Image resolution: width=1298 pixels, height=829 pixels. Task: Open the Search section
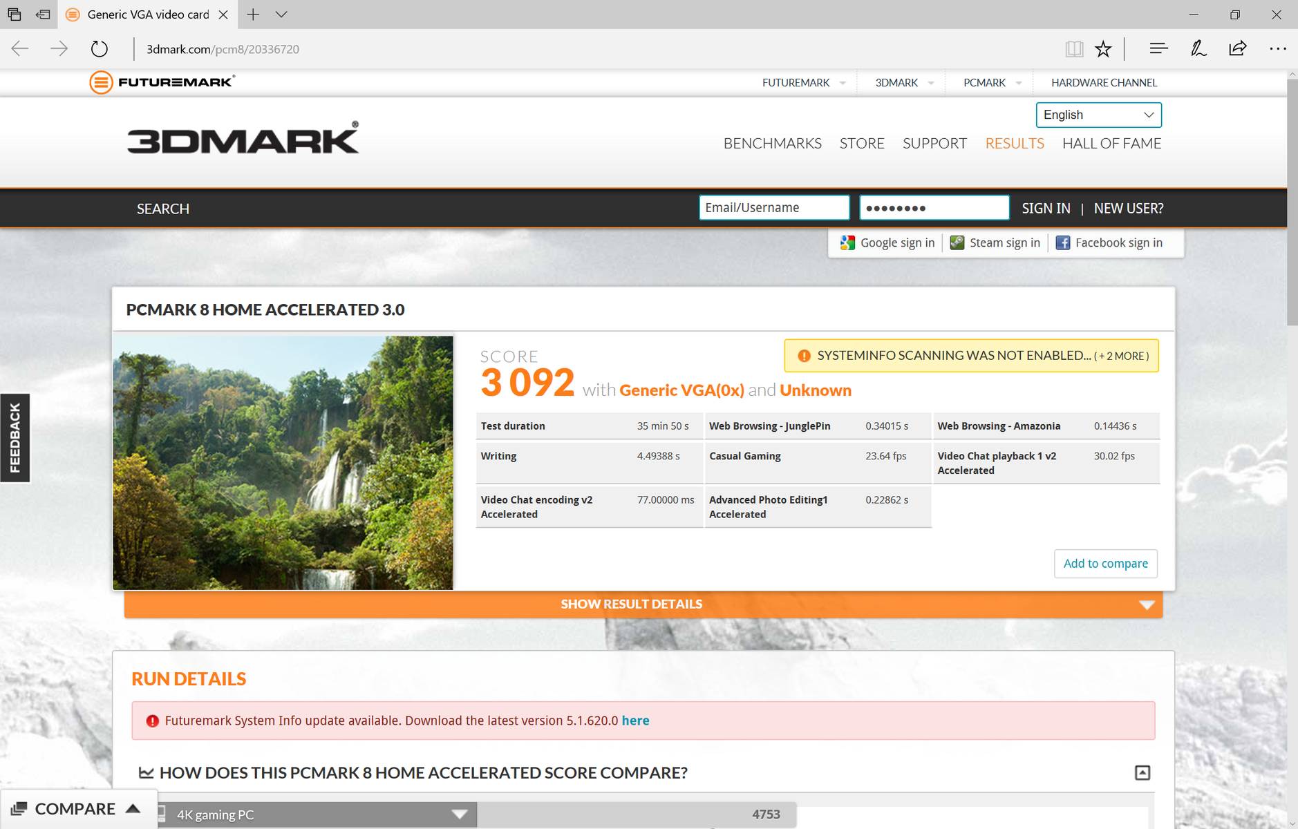163,209
